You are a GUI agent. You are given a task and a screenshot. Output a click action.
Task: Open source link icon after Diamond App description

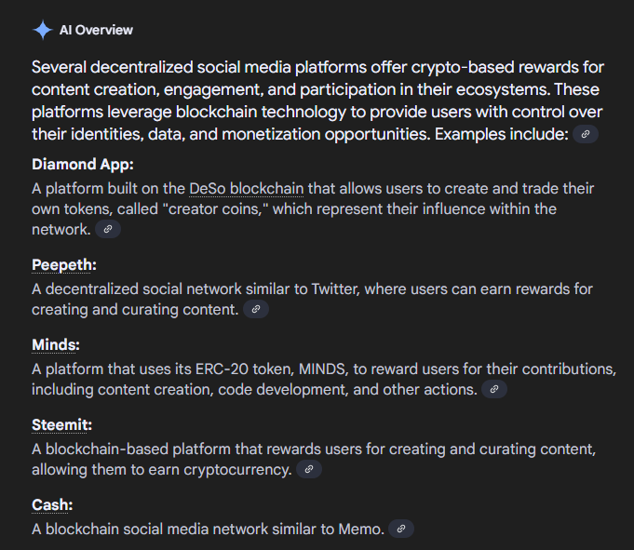coord(108,229)
